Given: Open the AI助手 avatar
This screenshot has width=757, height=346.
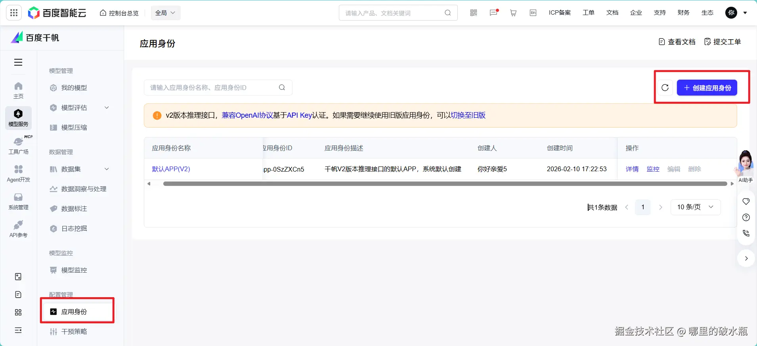Looking at the screenshot, I should tap(746, 166).
